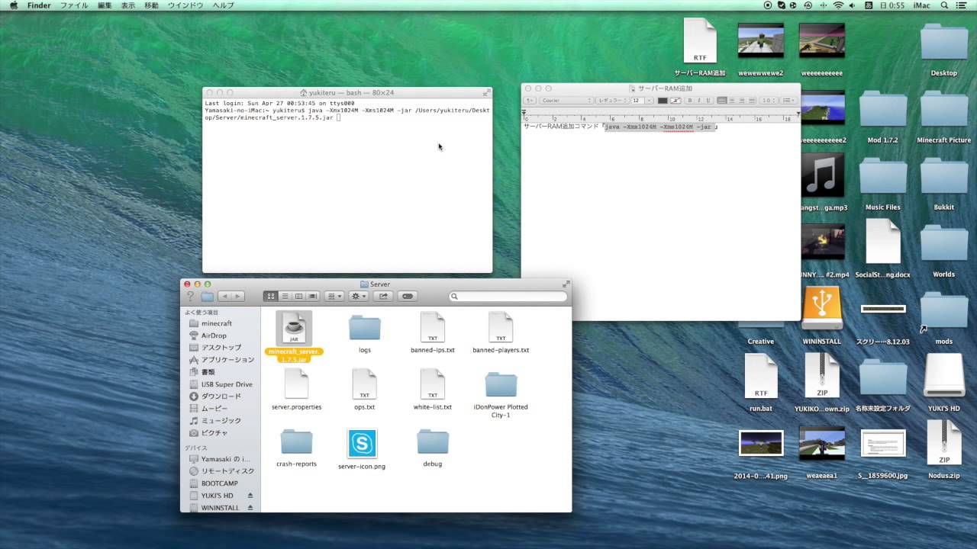Select Nodus.zip on desktop
The height and width of the screenshot is (549, 977).
pyautogui.click(x=944, y=442)
